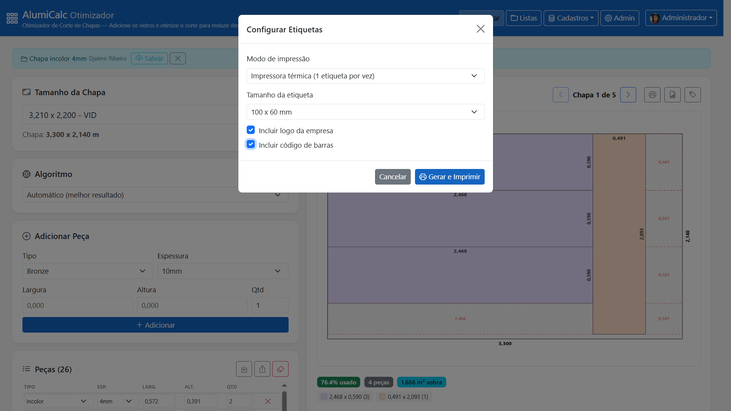Click the import pieces icon

pyautogui.click(x=244, y=369)
